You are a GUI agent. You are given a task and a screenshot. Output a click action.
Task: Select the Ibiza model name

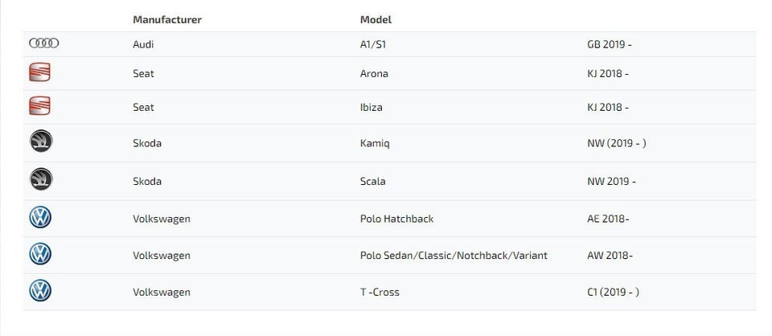[371, 107]
